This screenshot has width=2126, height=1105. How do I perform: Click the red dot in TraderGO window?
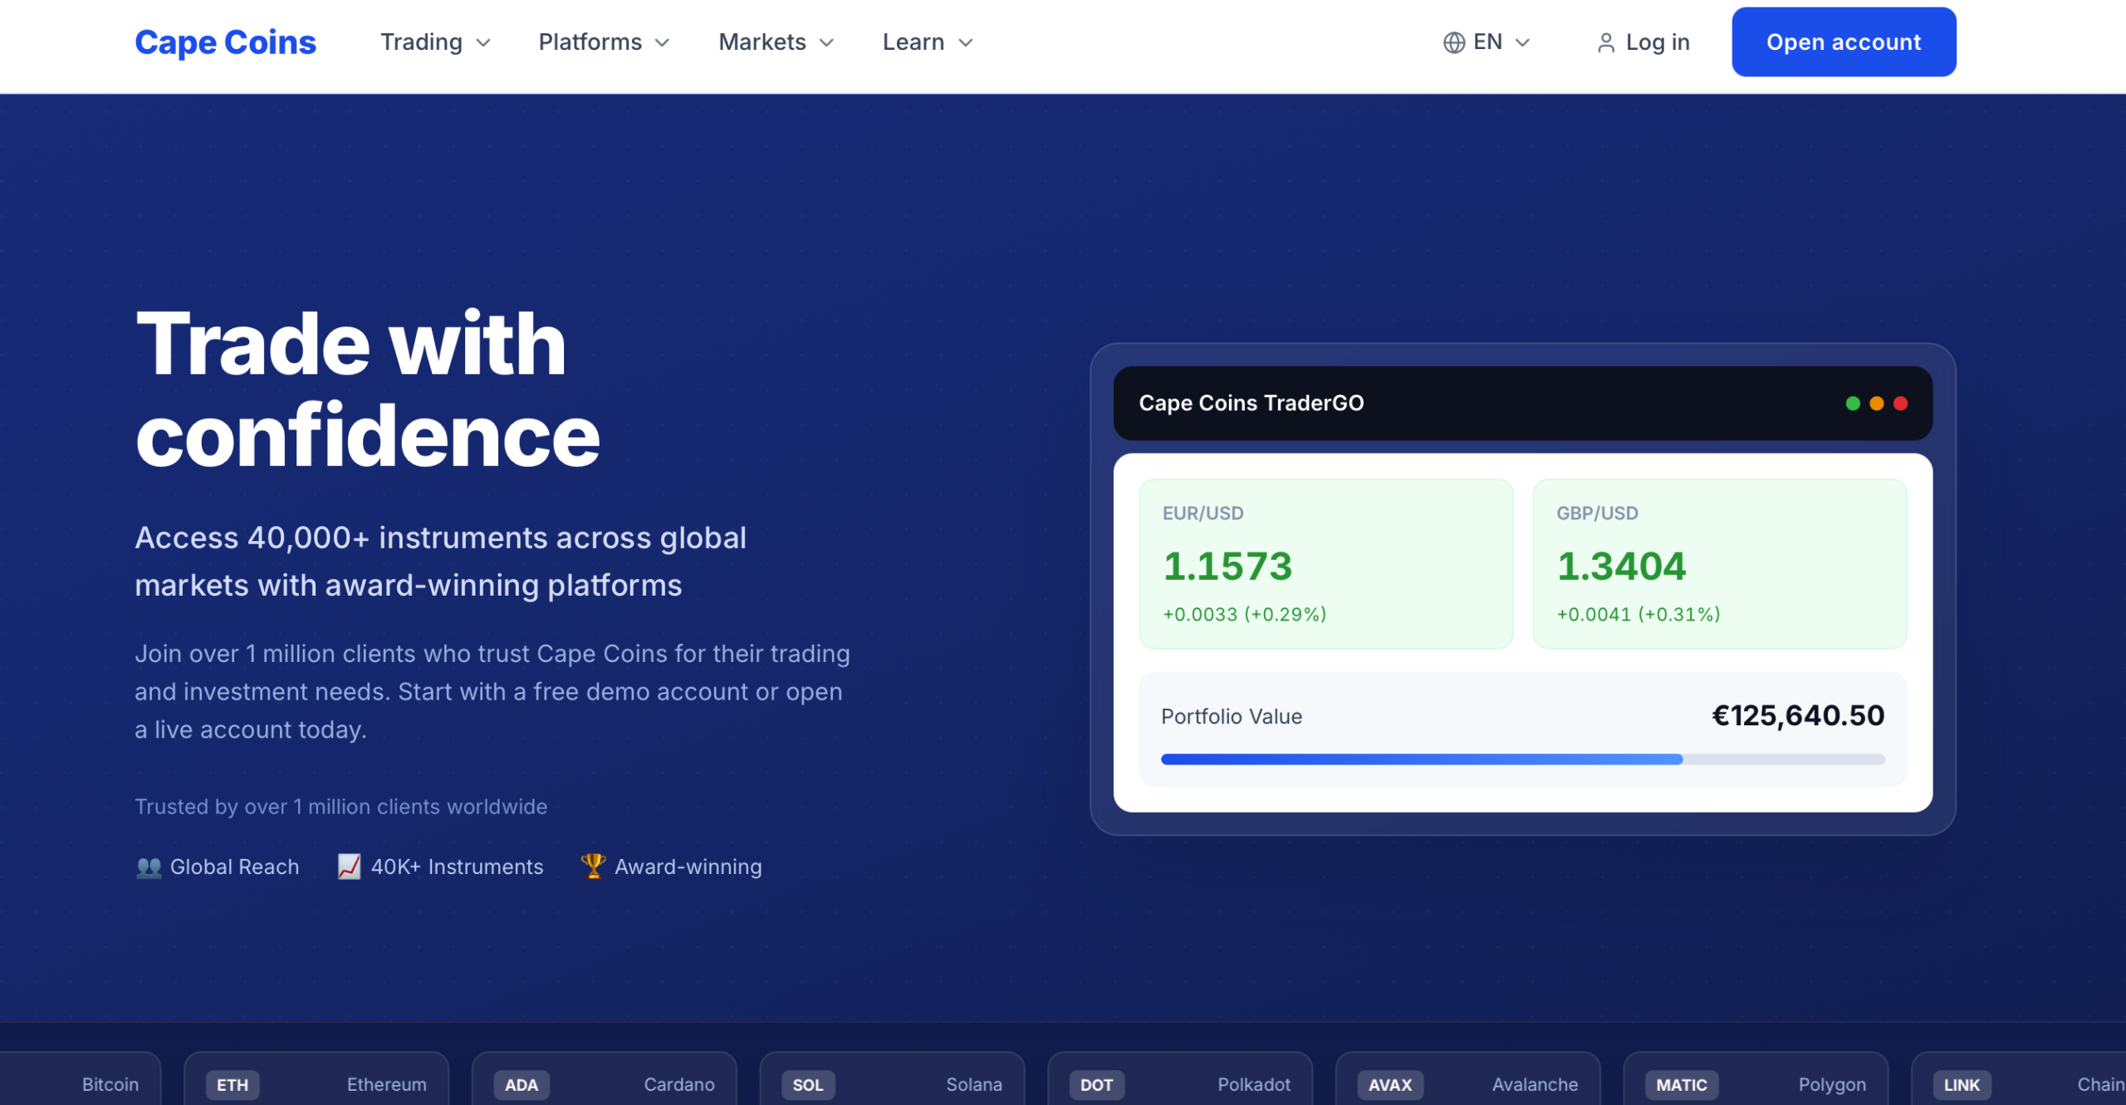(x=1900, y=403)
